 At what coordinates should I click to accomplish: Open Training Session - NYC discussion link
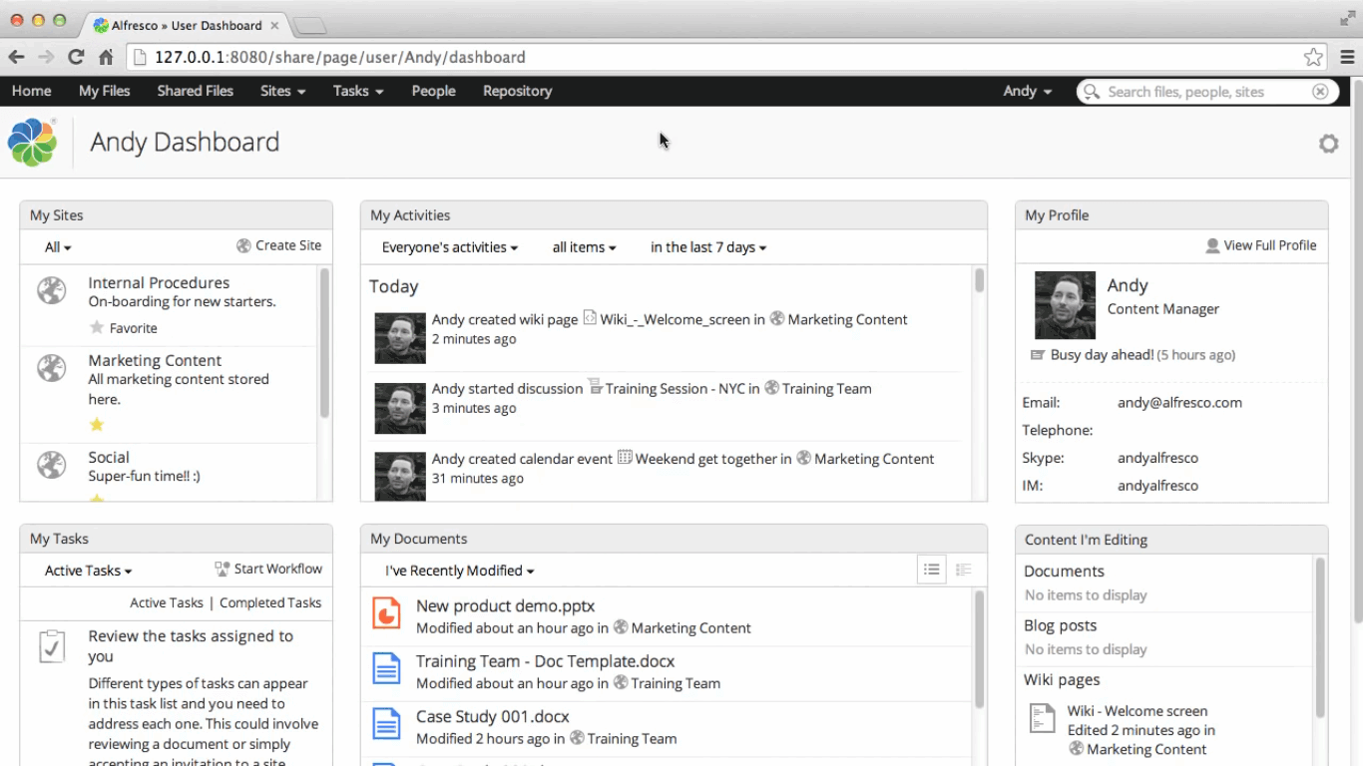click(675, 389)
